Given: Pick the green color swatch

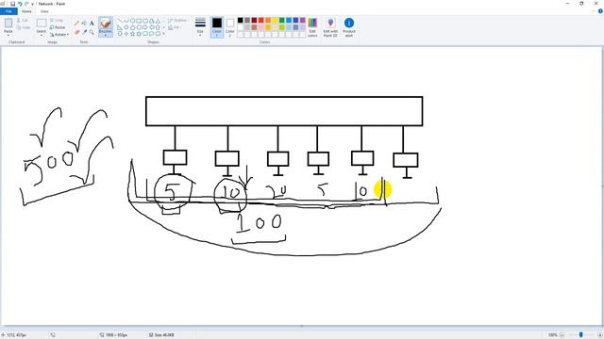Looking at the screenshot, I should (281, 21).
